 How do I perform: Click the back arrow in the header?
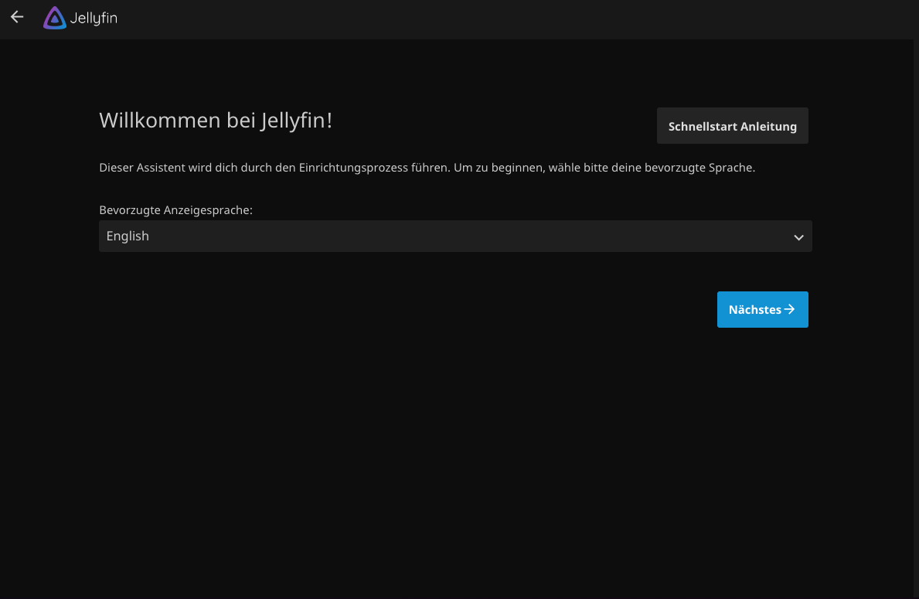tap(17, 17)
